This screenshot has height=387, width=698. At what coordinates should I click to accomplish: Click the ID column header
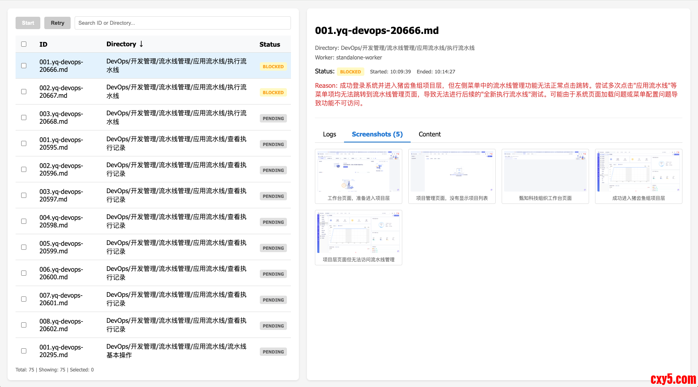[x=44, y=44]
